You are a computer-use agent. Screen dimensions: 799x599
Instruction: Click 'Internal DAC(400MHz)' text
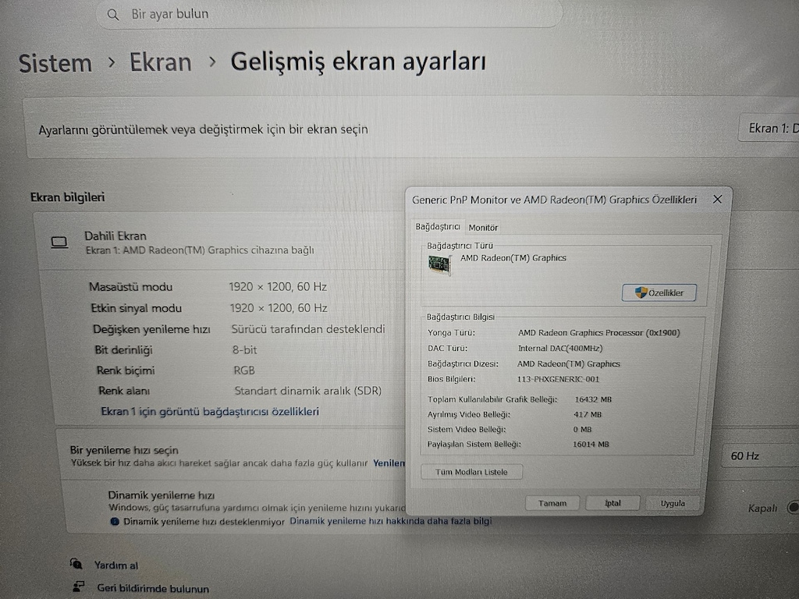(560, 349)
